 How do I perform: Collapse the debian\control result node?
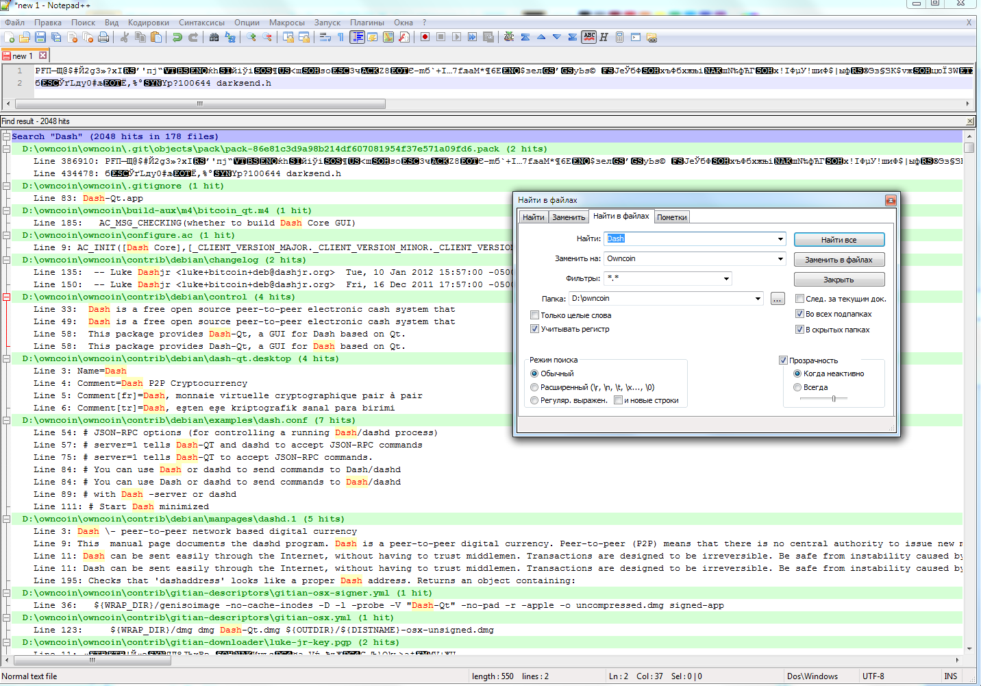tap(6, 297)
